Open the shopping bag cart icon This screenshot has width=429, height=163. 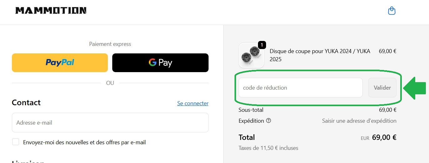tap(391, 11)
